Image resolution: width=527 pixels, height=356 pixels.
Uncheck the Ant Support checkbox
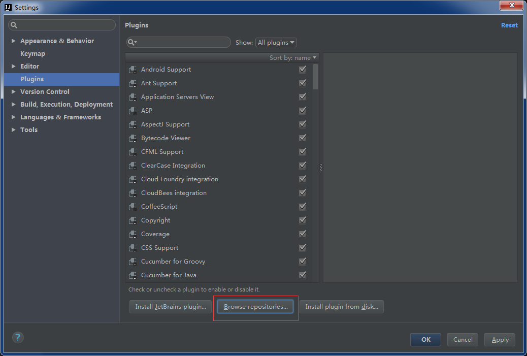303,83
